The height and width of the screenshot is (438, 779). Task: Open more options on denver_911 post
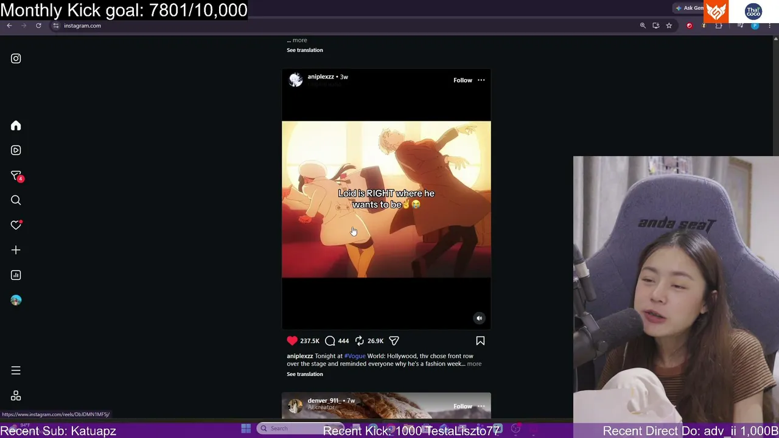click(x=481, y=406)
